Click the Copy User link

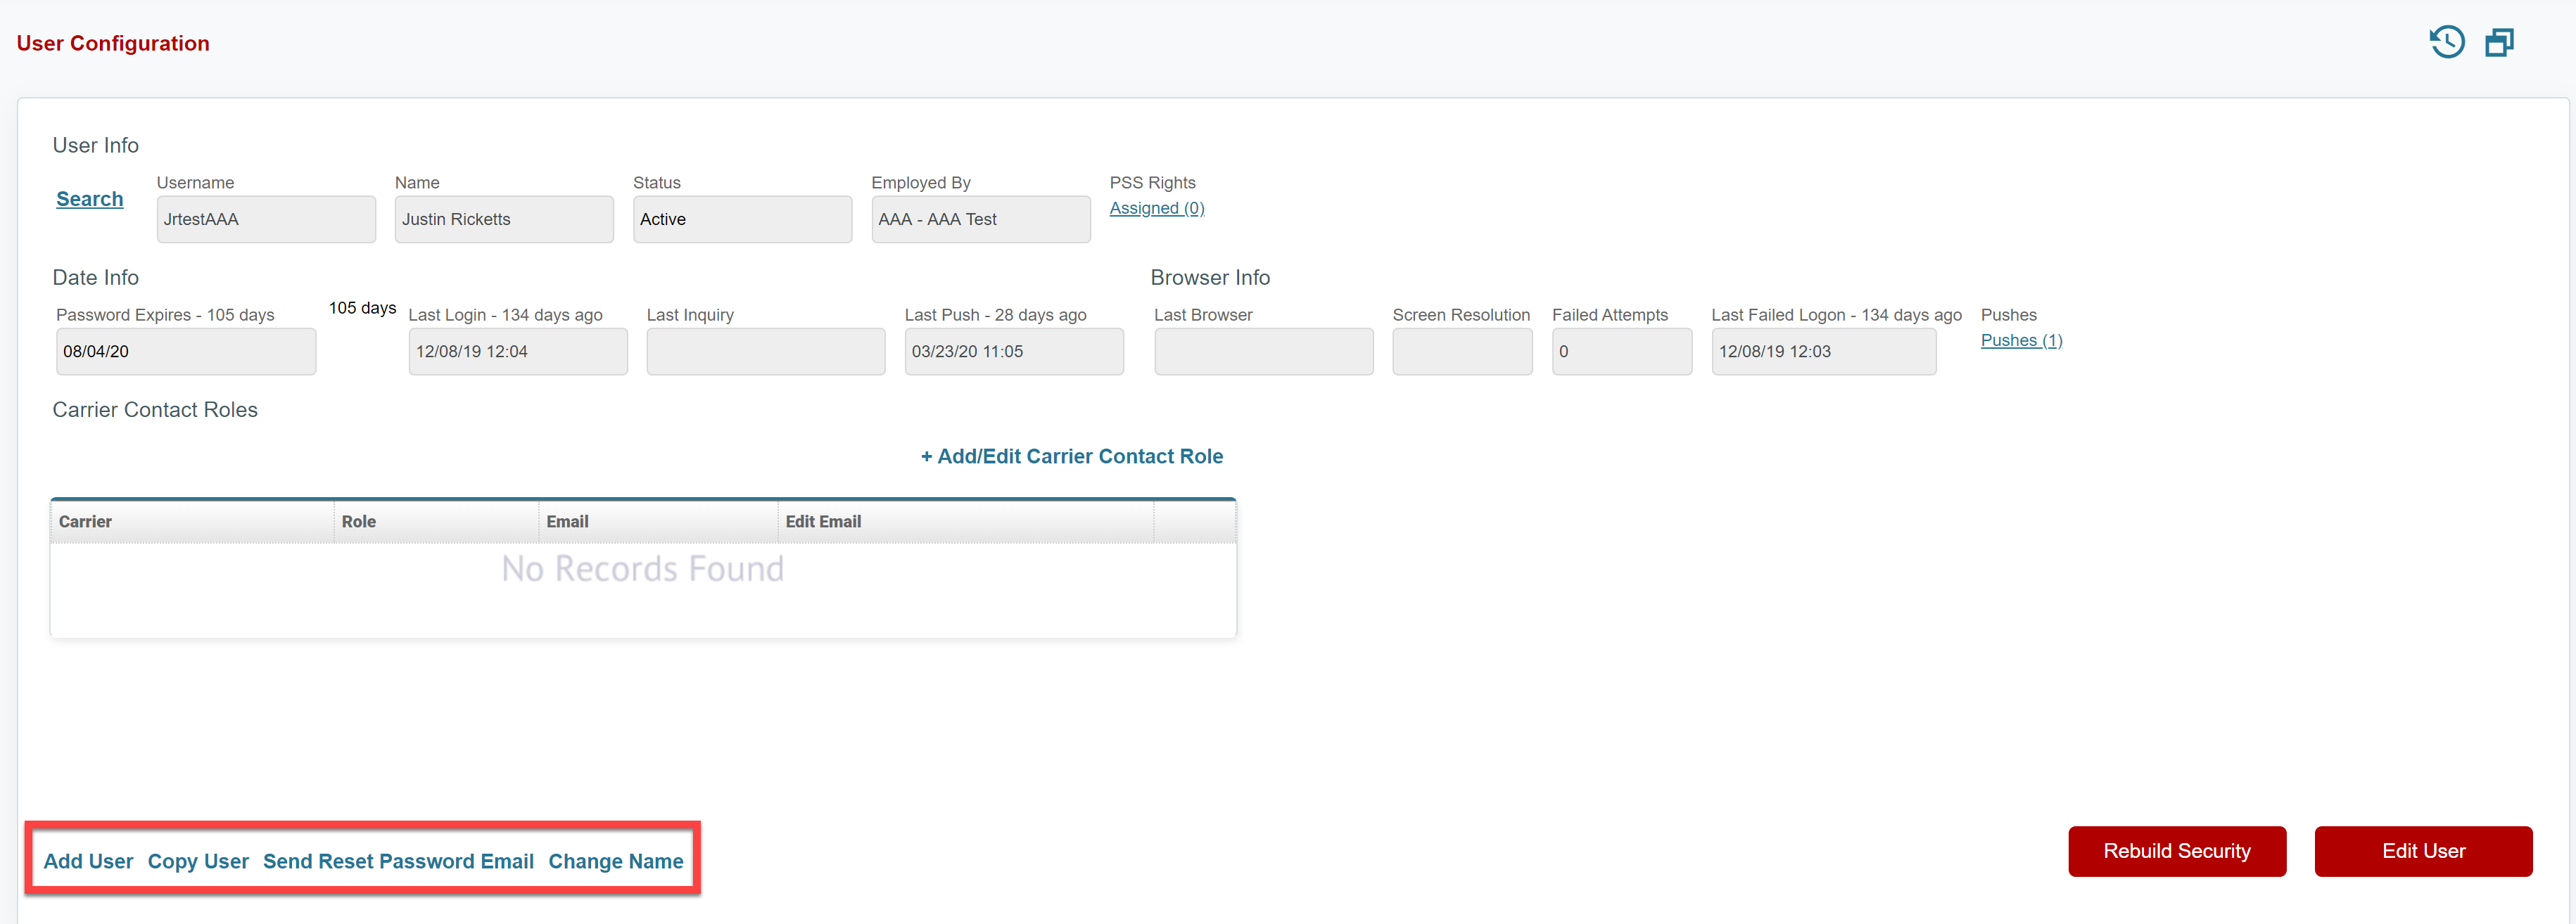click(198, 860)
